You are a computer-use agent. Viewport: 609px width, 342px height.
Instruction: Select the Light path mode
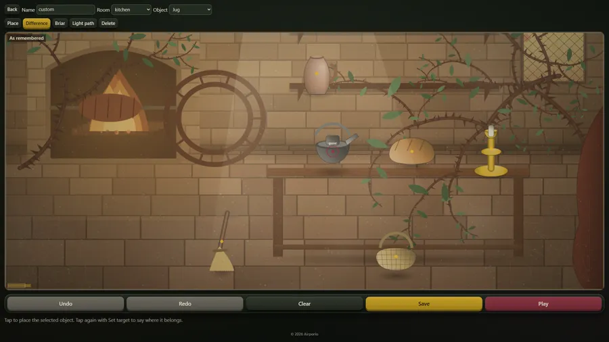tap(83, 23)
